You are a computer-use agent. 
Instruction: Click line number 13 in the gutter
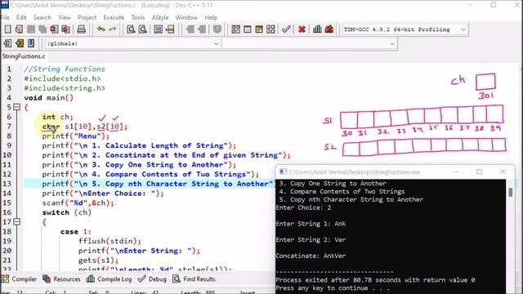pyautogui.click(x=7, y=184)
